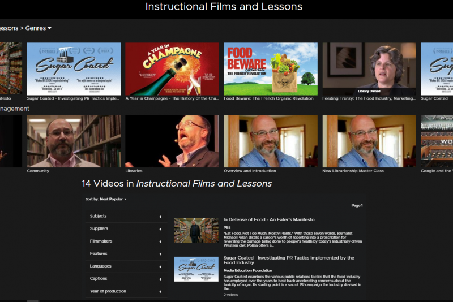This screenshot has width=453, height=302.
Task: Open the Food Beware poster thumbnail
Action: [271, 69]
